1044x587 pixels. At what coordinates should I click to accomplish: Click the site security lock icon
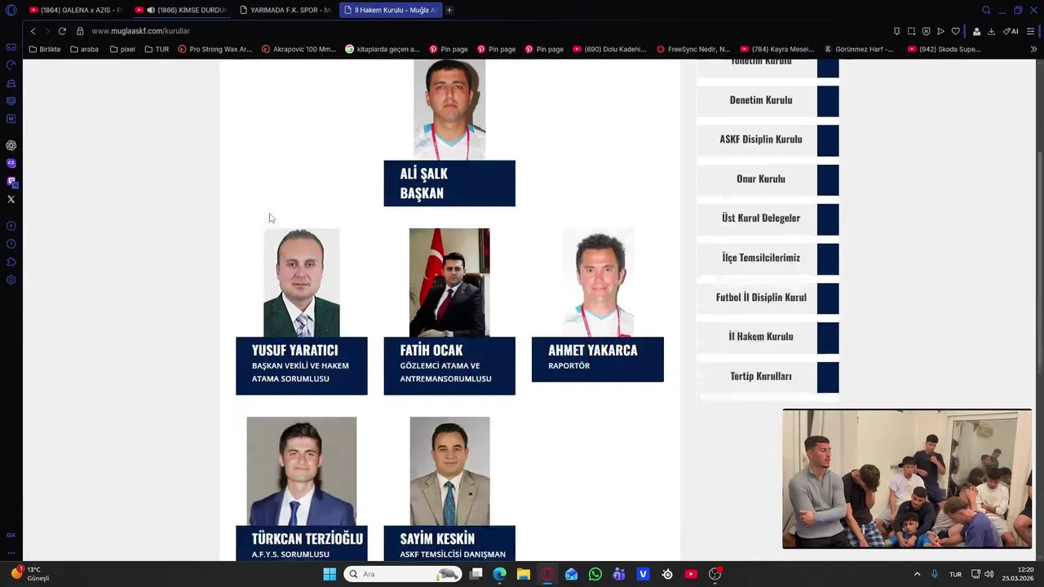(80, 31)
